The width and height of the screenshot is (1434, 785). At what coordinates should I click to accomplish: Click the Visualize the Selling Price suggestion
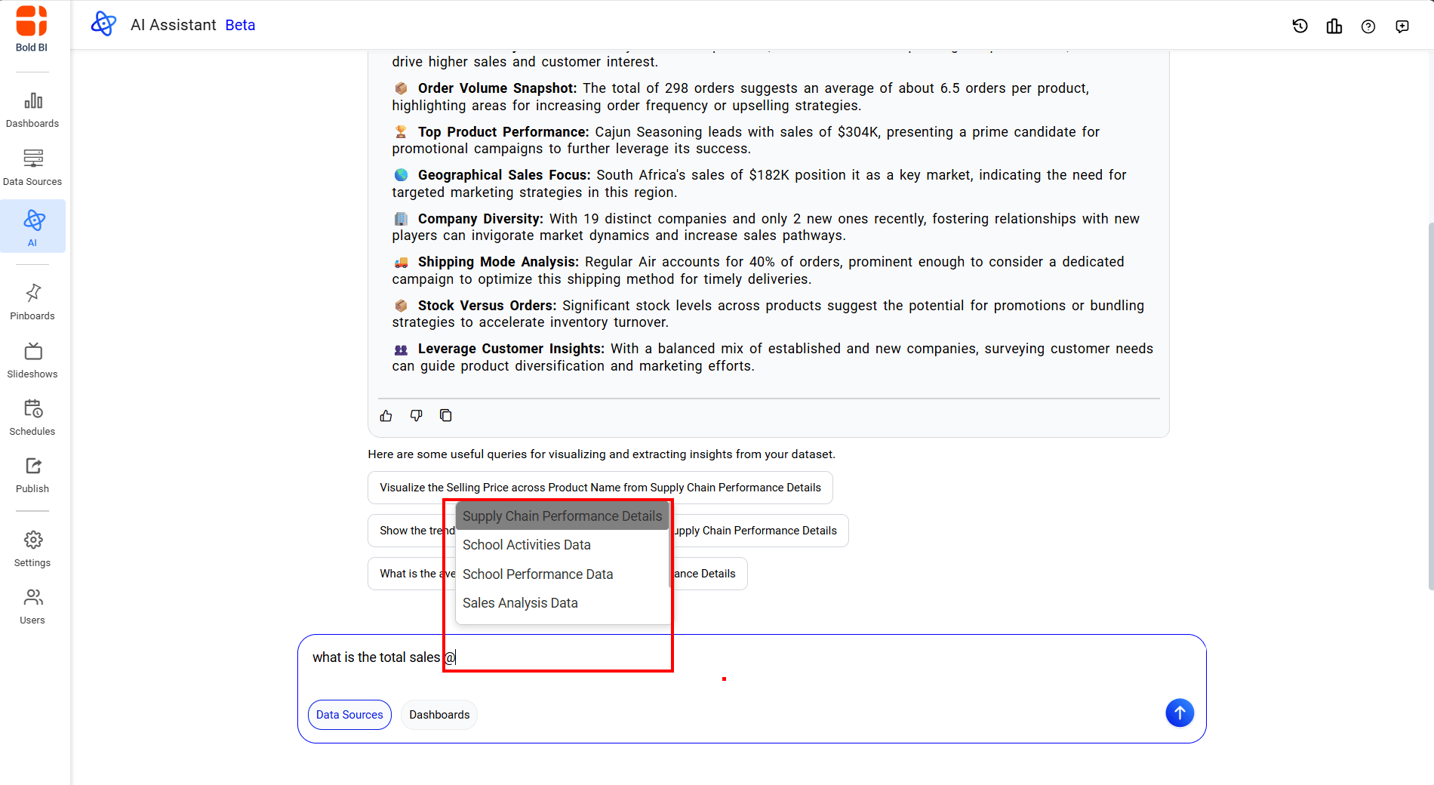click(600, 488)
